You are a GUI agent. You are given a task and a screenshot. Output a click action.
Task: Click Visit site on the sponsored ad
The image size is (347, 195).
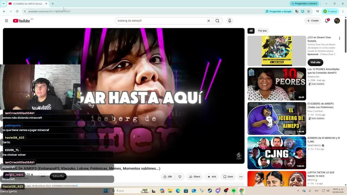point(315,62)
